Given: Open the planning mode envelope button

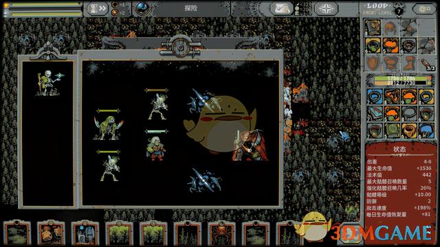Looking at the screenshot, I should (281, 8).
